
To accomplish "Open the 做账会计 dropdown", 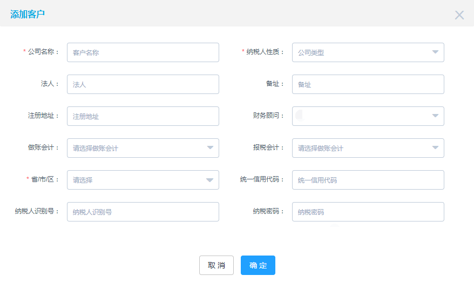I will 143,148.
